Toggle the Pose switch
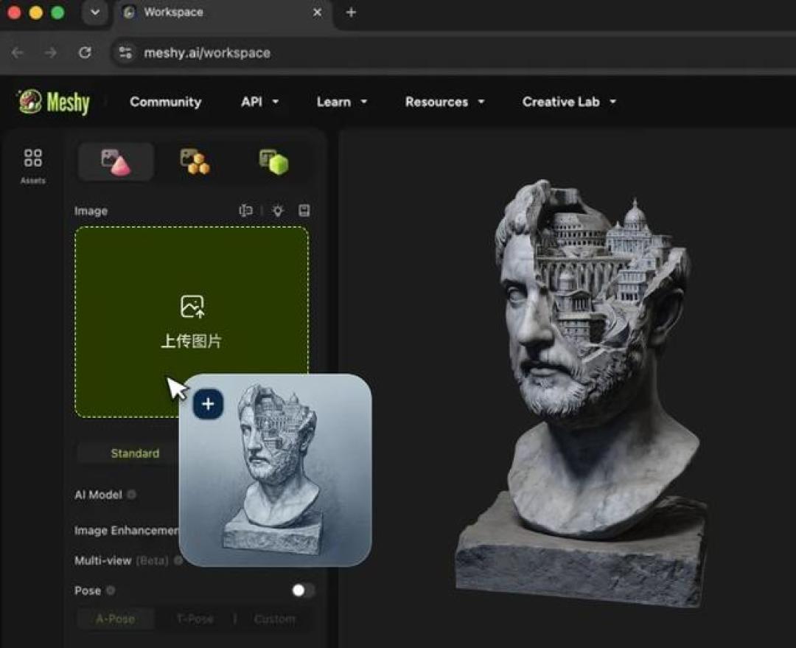 coord(303,590)
